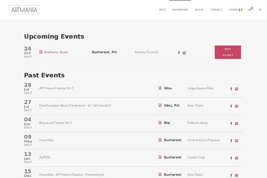Open gallery icon for Blaj aLive Festival
This screenshot has width=267, height=178.
[x=236, y=124]
